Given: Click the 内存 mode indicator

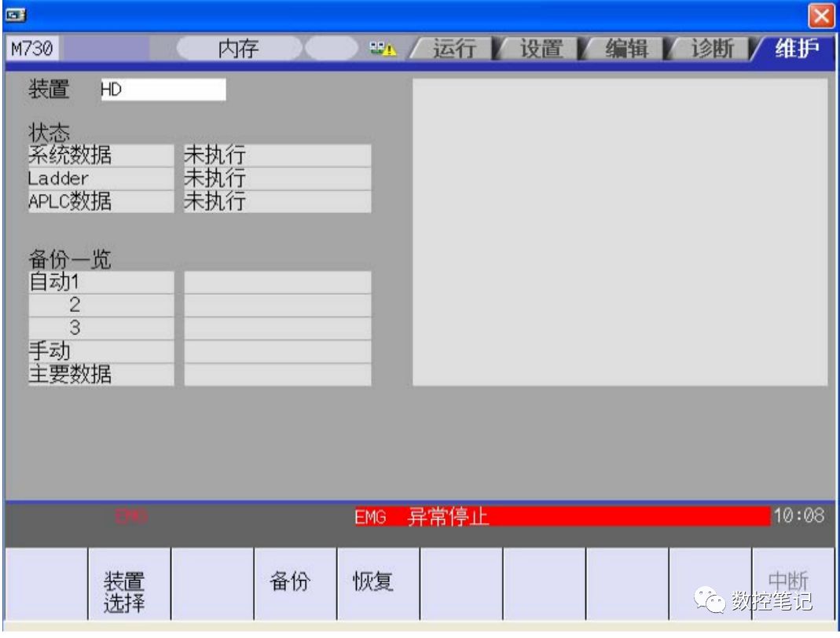Looking at the screenshot, I should (238, 49).
